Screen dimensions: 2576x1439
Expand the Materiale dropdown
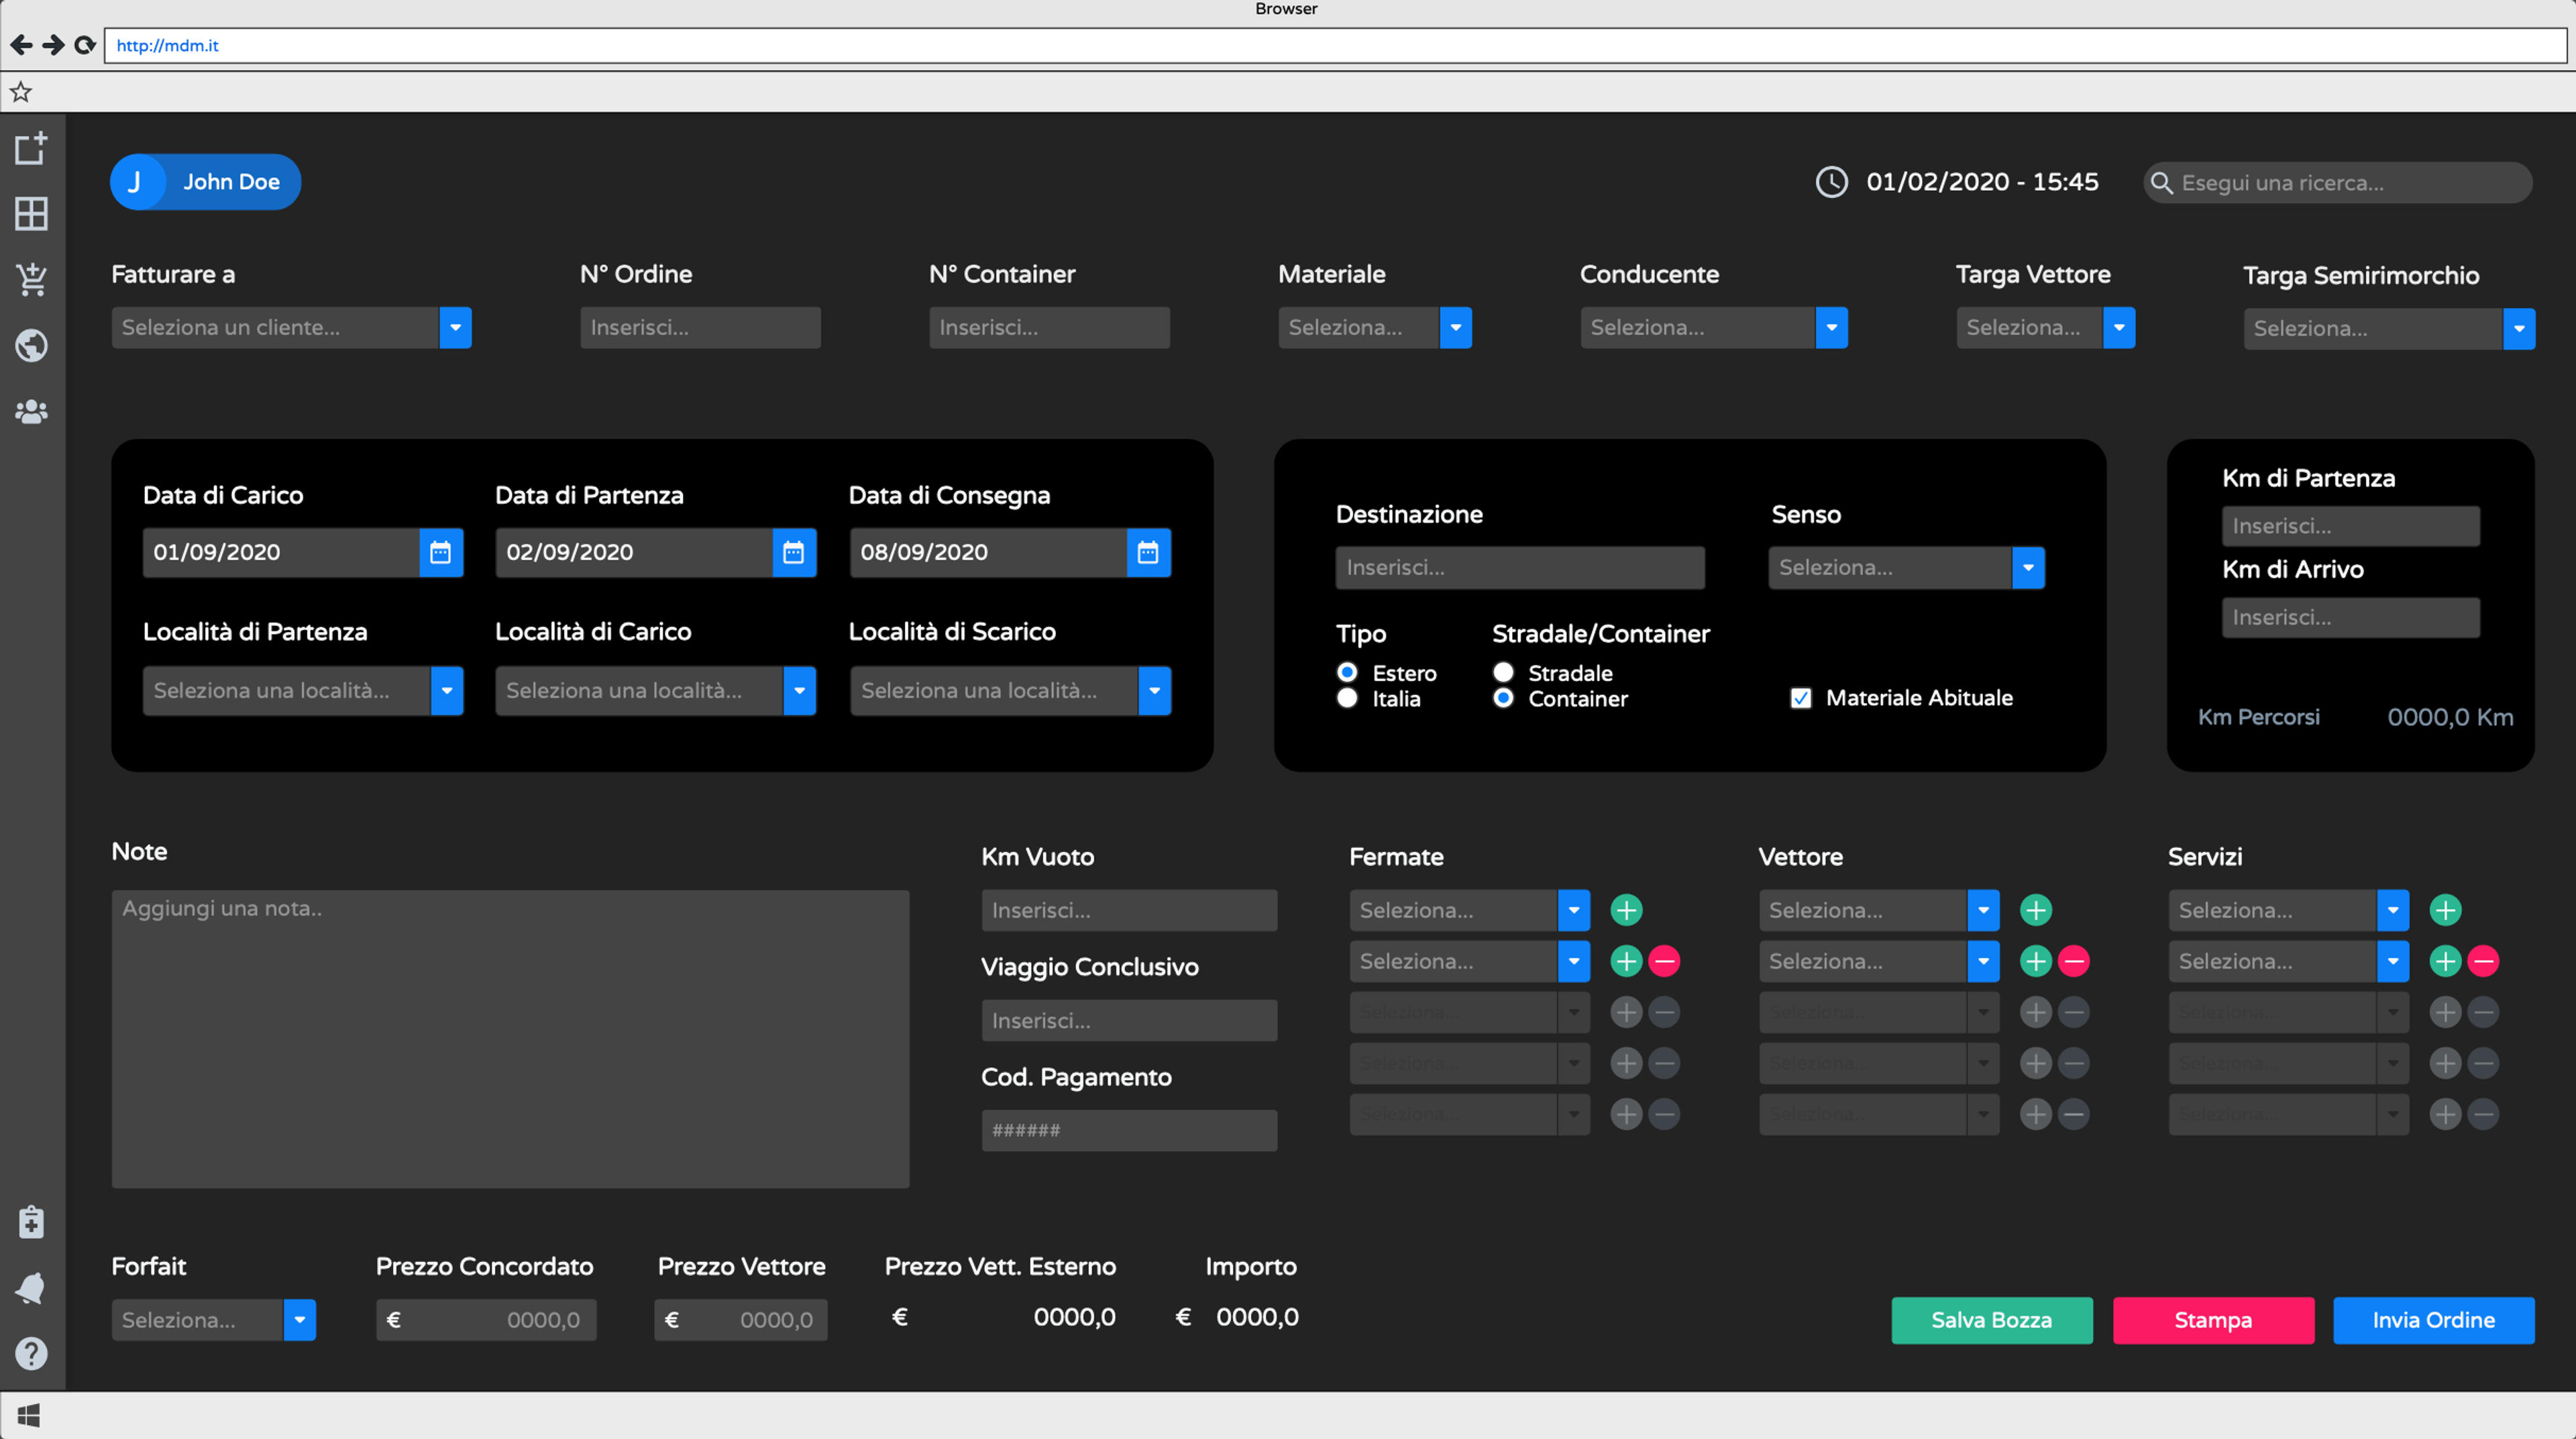(1375, 327)
